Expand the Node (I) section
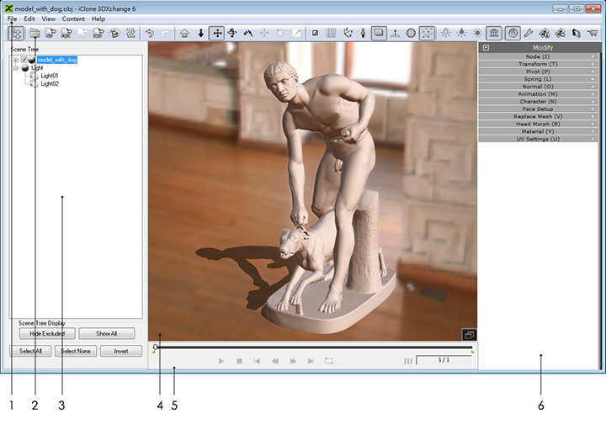 click(538, 56)
